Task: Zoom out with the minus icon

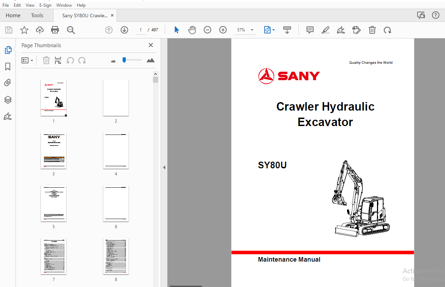Action: [208, 30]
